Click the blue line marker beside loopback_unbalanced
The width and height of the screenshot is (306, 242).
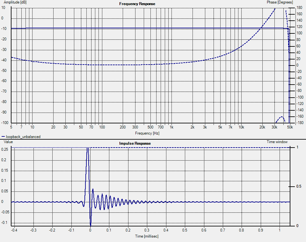click(3, 137)
